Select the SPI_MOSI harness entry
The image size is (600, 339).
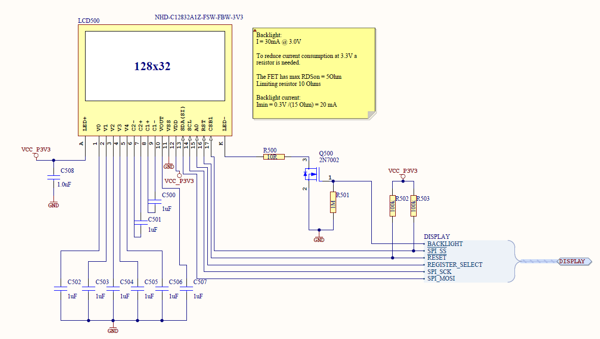(x=441, y=279)
